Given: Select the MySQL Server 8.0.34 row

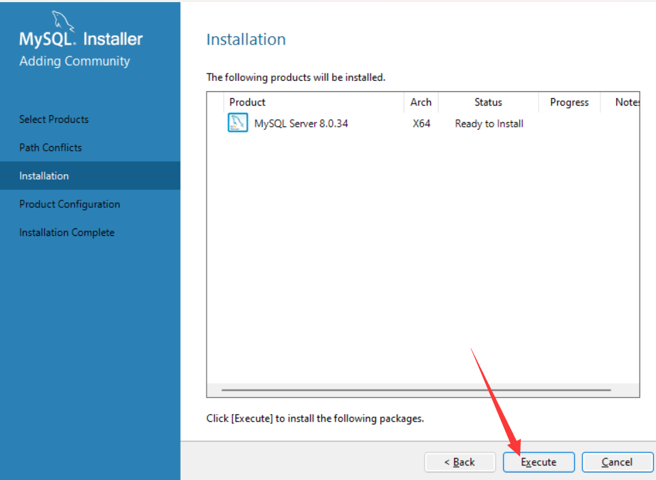Looking at the screenshot, I should [423, 123].
